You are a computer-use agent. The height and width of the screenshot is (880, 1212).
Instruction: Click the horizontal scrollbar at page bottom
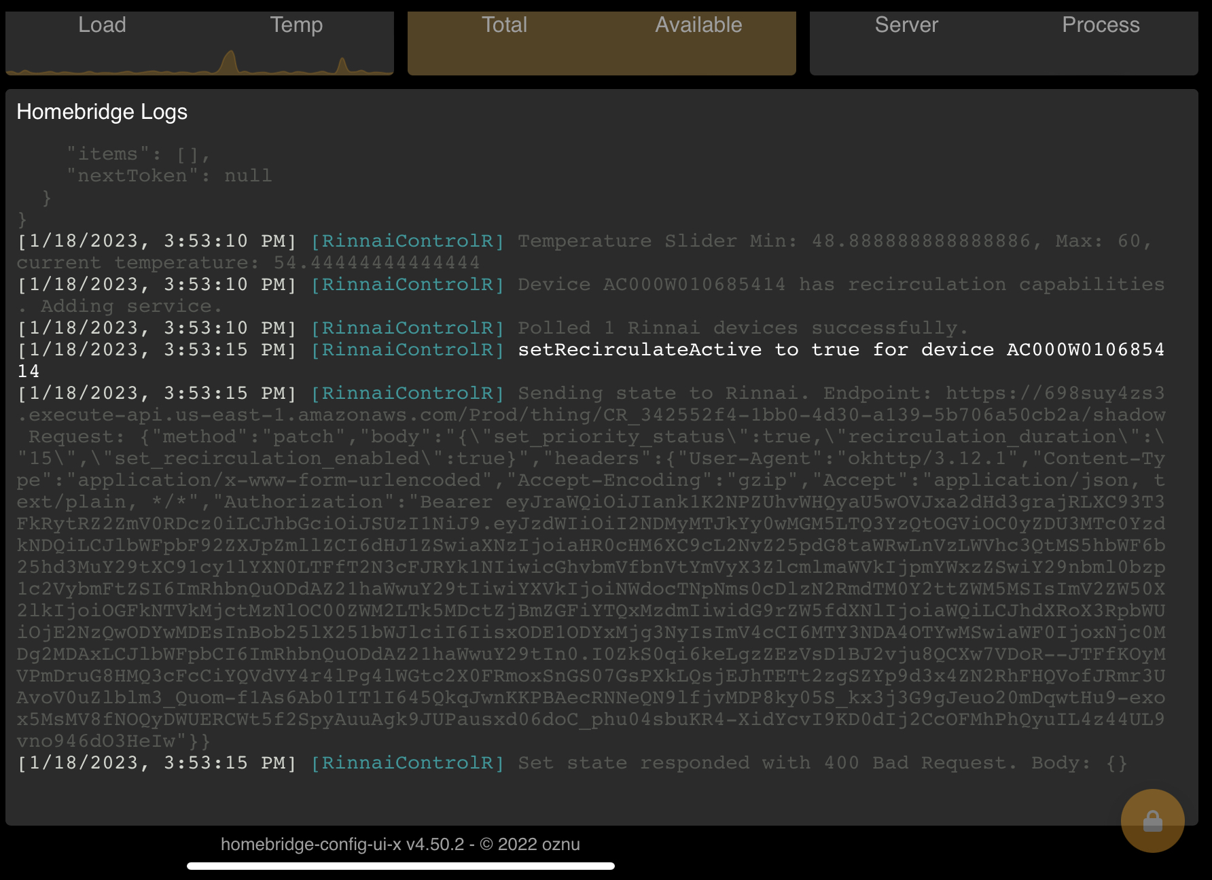pyautogui.click(x=401, y=866)
